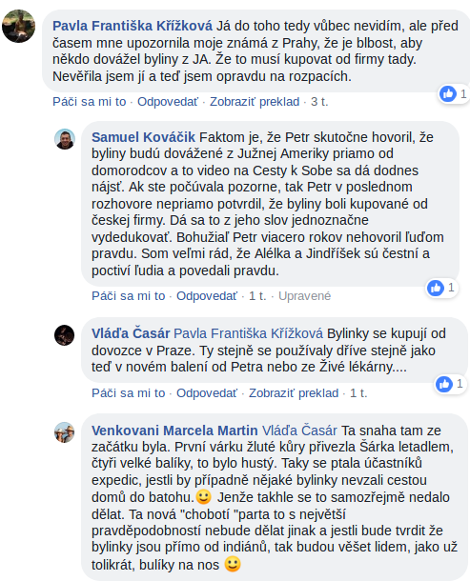Click like reaction icon on Samuel Kováčik's comment
470x581 pixels.
pyautogui.click(x=436, y=288)
